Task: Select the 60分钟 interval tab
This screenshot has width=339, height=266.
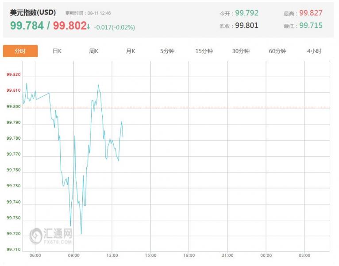Action: 277,51
